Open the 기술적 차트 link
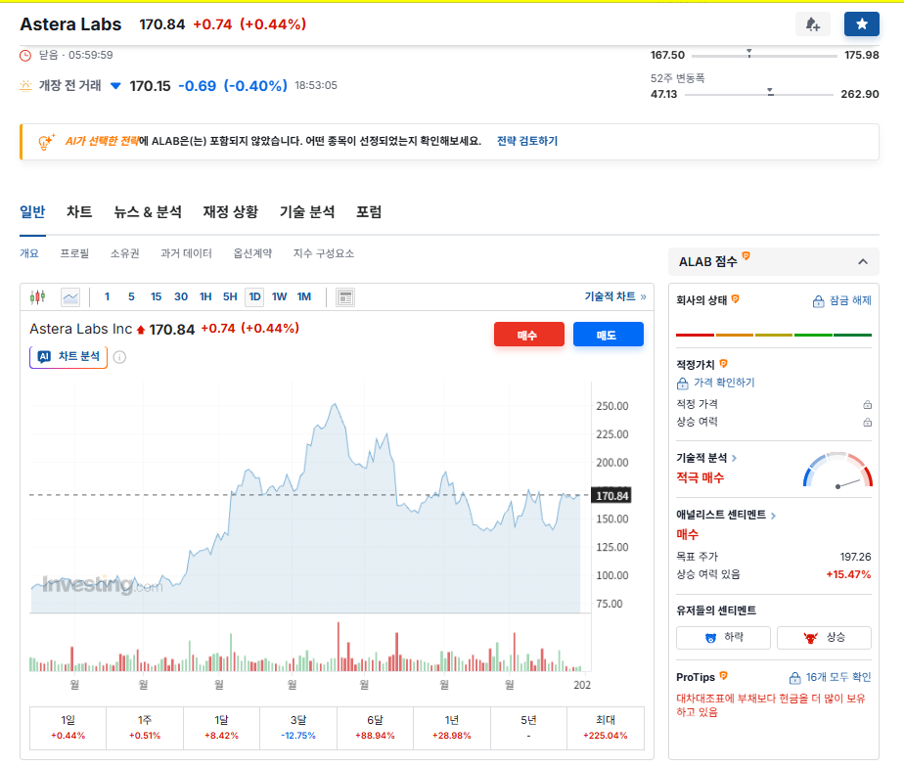This screenshot has width=904, height=768. [615, 296]
